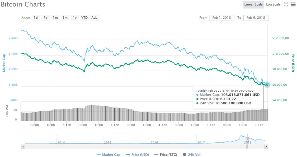Toggle 24h Vol series in legend
Viewport: 297px width, 157px height.
(x=192, y=155)
